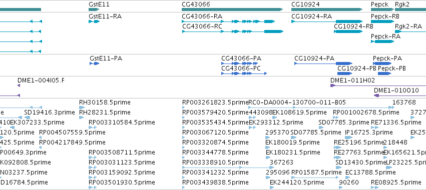Select GstE11-PA protein glyph
This screenshot has height=190, width=426.
point(94,63)
